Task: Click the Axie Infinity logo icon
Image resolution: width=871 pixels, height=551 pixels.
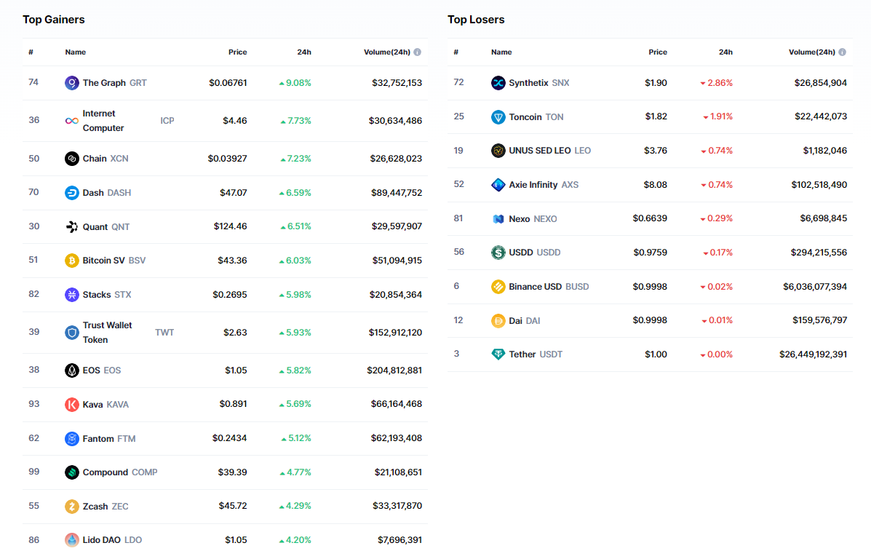Action: 498,185
